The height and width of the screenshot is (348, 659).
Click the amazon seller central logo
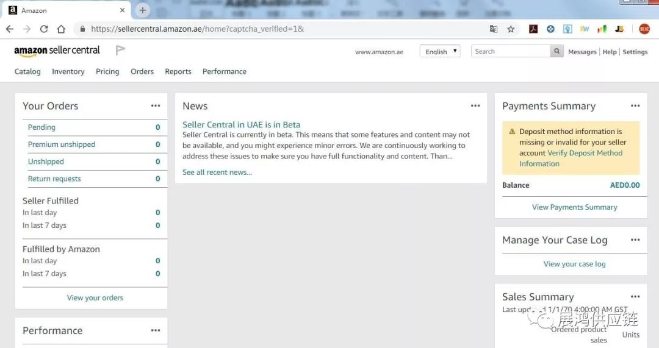coord(57,51)
